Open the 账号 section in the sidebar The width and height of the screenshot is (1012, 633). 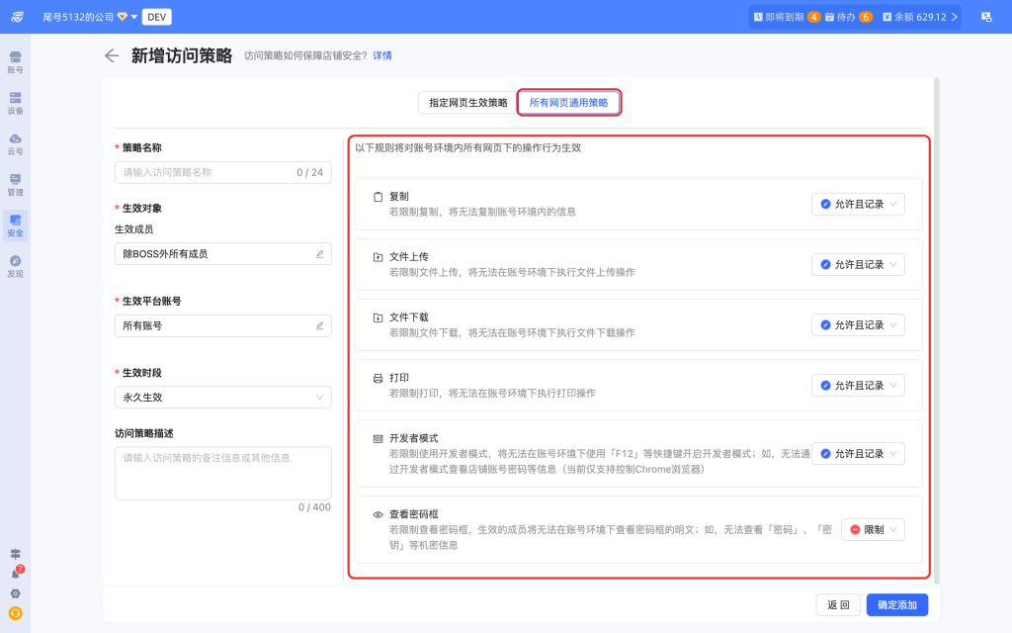[x=15, y=62]
